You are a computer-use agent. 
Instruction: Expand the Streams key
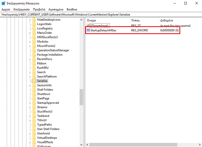pyautogui.click(x=30, y=107)
